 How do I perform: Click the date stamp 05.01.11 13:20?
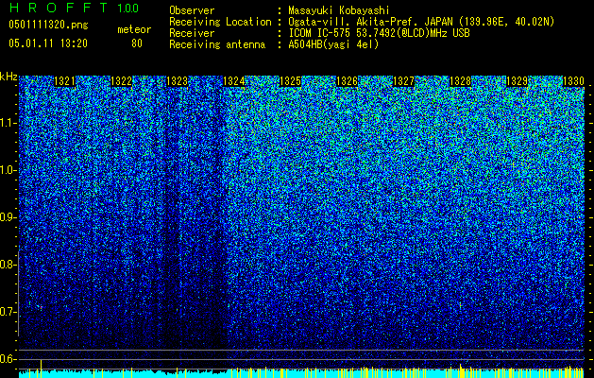point(48,43)
